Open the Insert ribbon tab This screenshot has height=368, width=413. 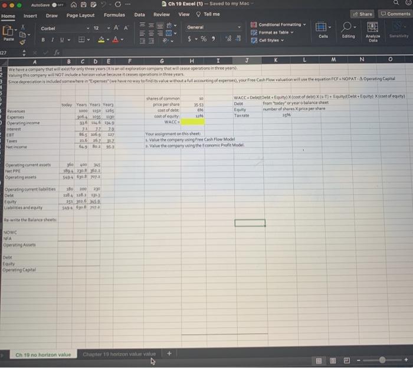[x=30, y=16]
